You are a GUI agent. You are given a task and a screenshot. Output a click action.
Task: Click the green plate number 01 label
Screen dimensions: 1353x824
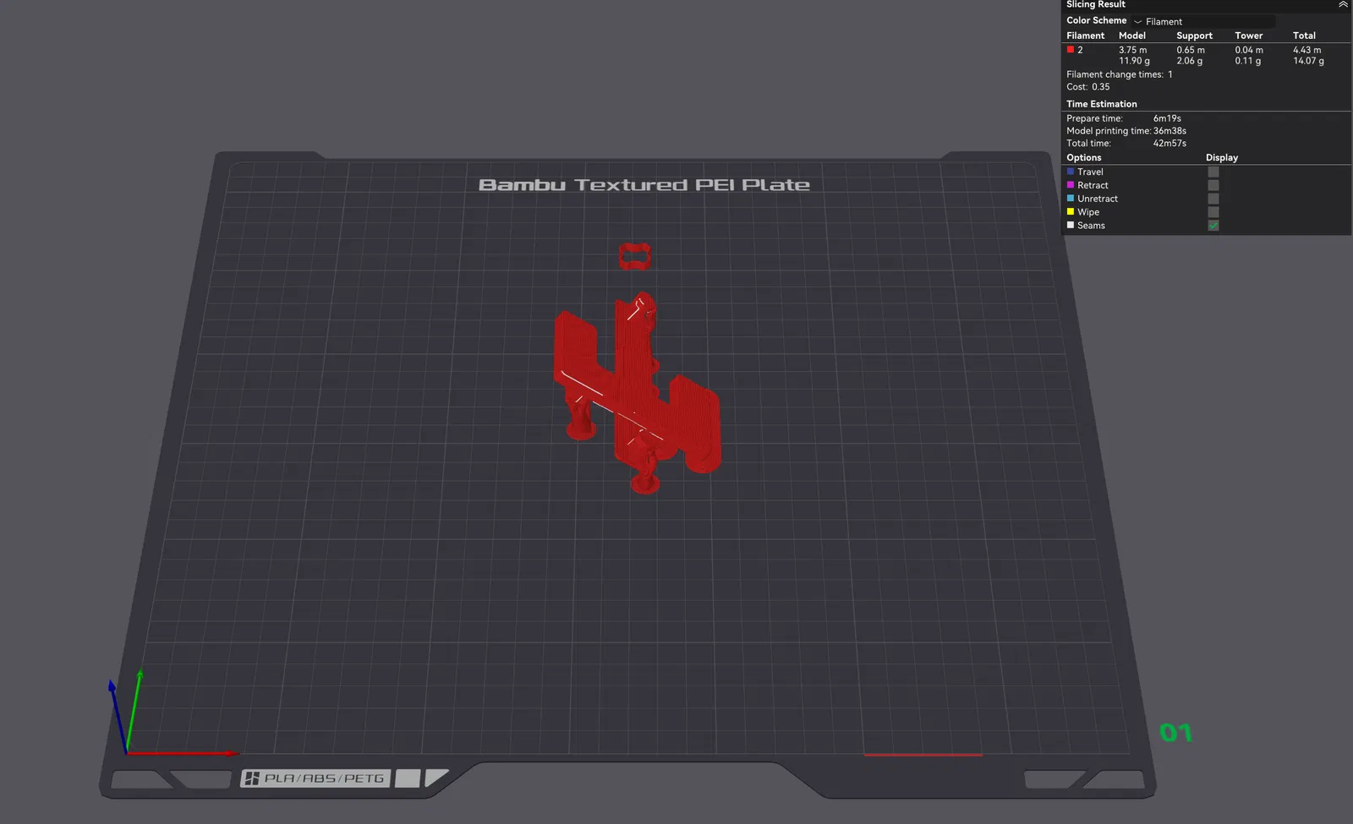1176,733
